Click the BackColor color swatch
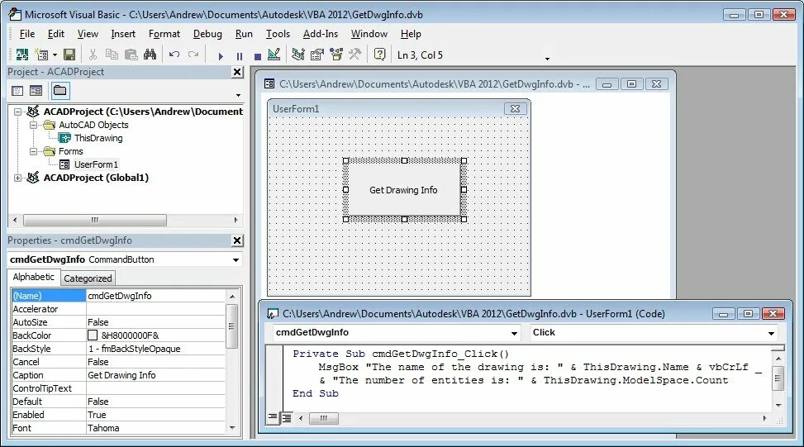804x447 pixels. [x=93, y=335]
